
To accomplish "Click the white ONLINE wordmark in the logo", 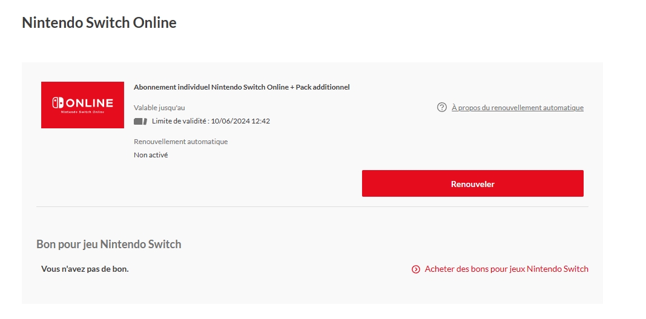I will click(90, 103).
